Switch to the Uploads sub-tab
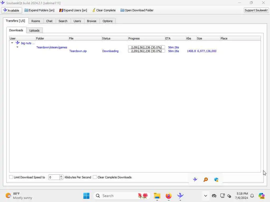 pos(34,31)
